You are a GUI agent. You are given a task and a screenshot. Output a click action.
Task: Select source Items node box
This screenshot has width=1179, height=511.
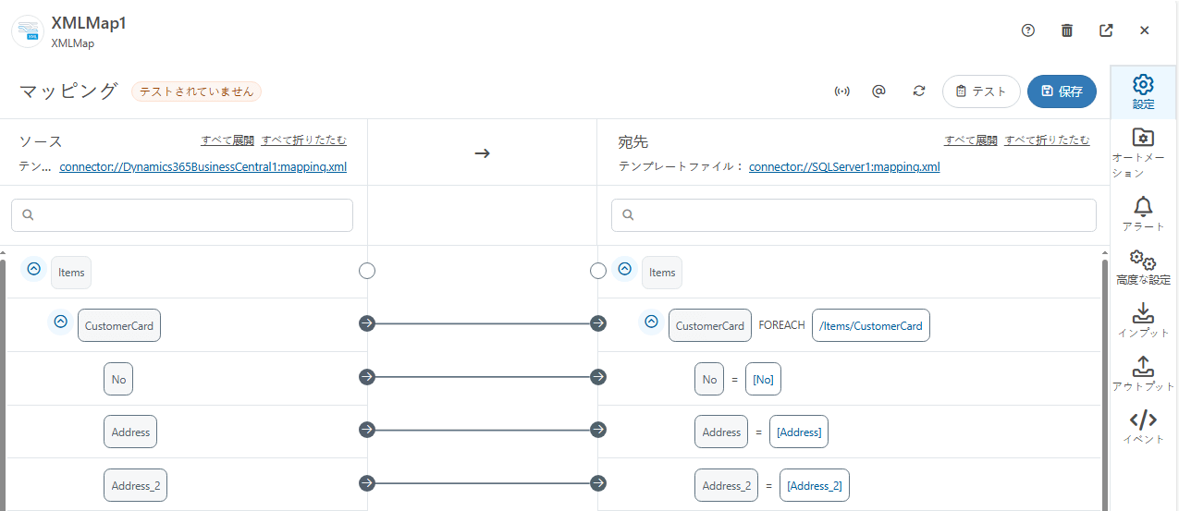[71, 273]
